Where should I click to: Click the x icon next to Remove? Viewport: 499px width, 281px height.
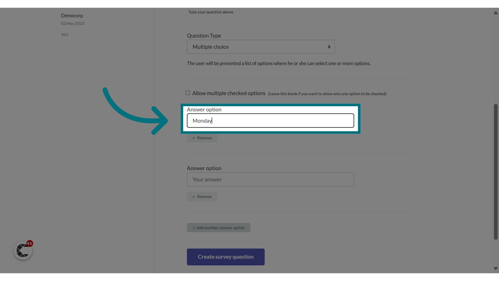[x=194, y=138]
